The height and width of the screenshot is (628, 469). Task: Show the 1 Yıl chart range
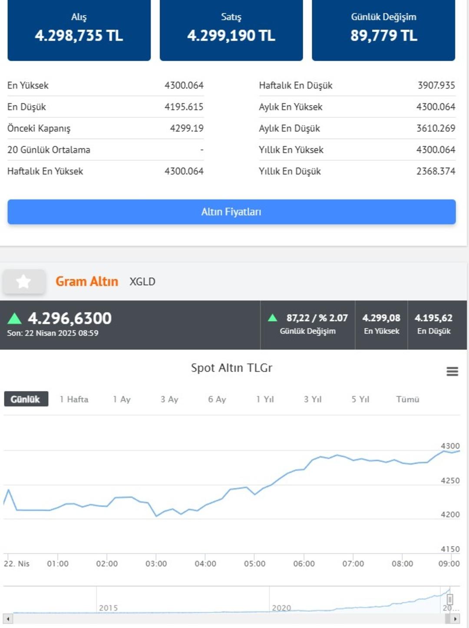(265, 399)
